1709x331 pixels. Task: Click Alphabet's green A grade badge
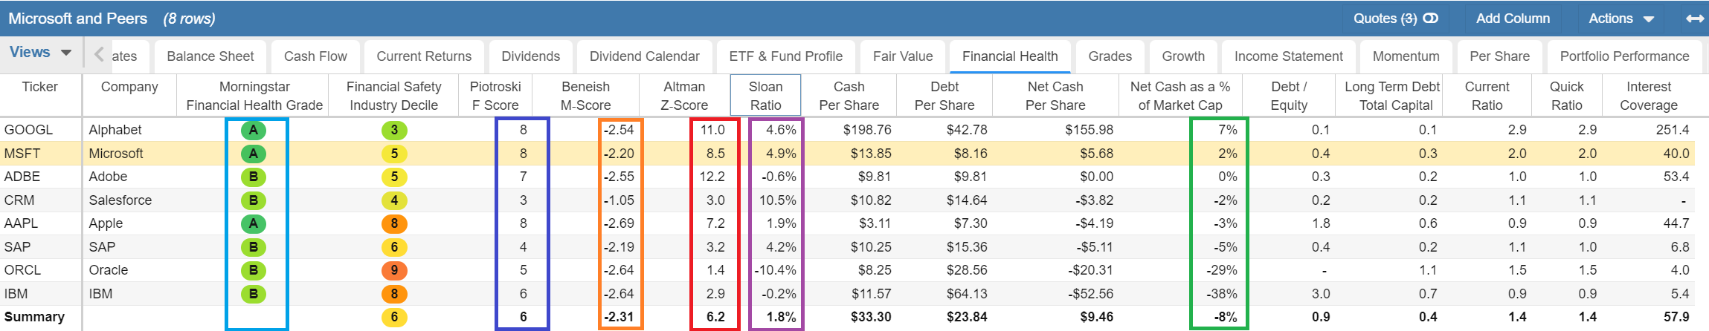click(254, 131)
